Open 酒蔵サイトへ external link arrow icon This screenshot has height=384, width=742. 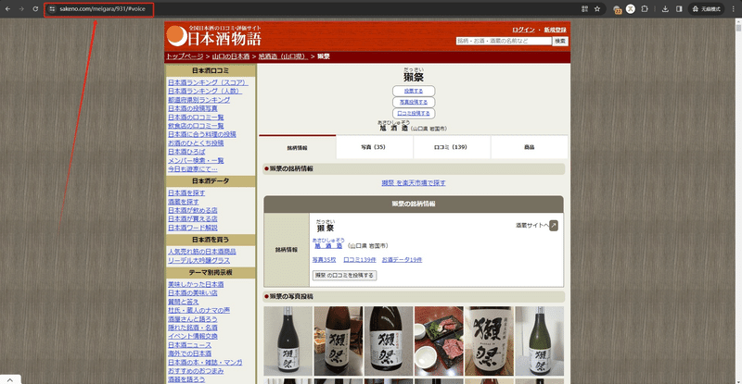[x=554, y=226]
